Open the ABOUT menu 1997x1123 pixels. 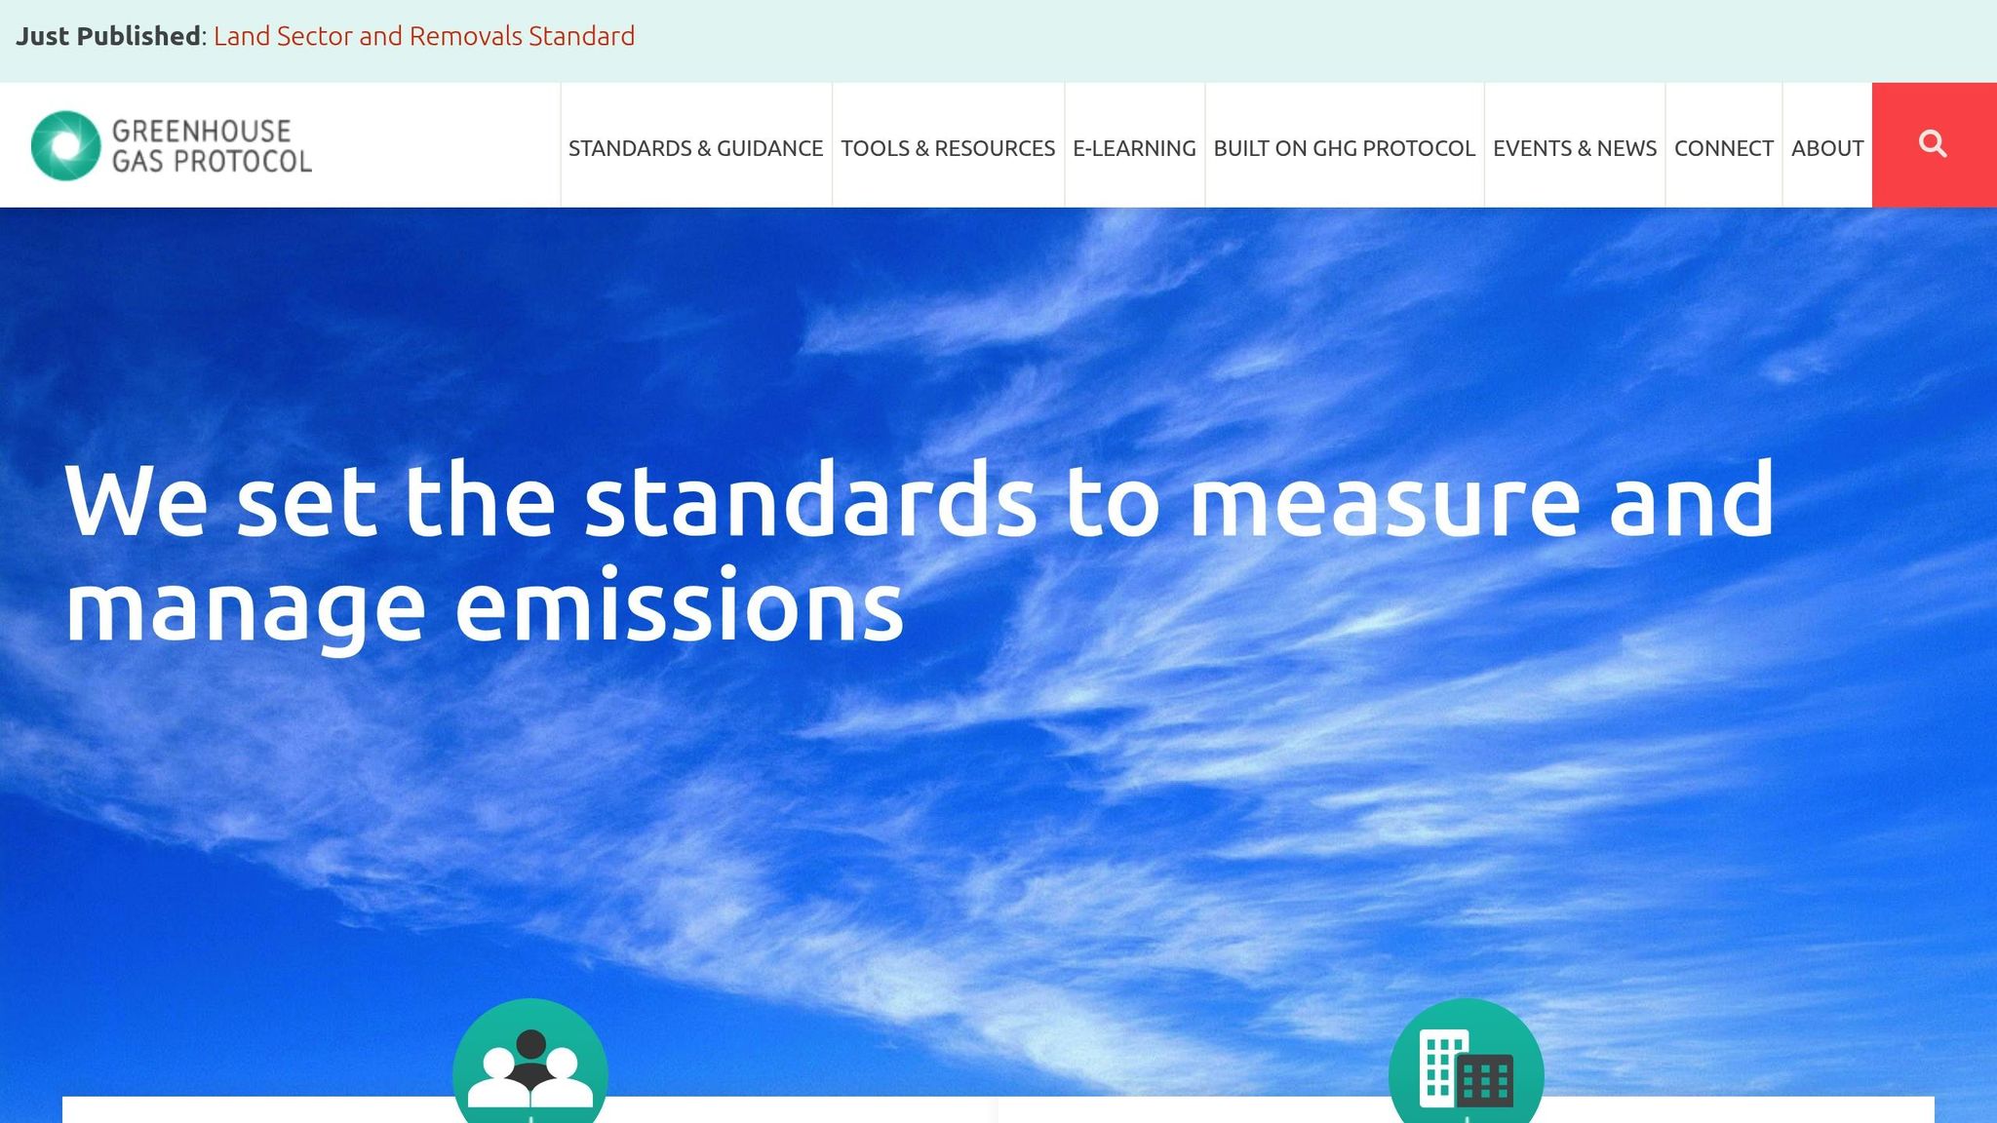[x=1827, y=148]
